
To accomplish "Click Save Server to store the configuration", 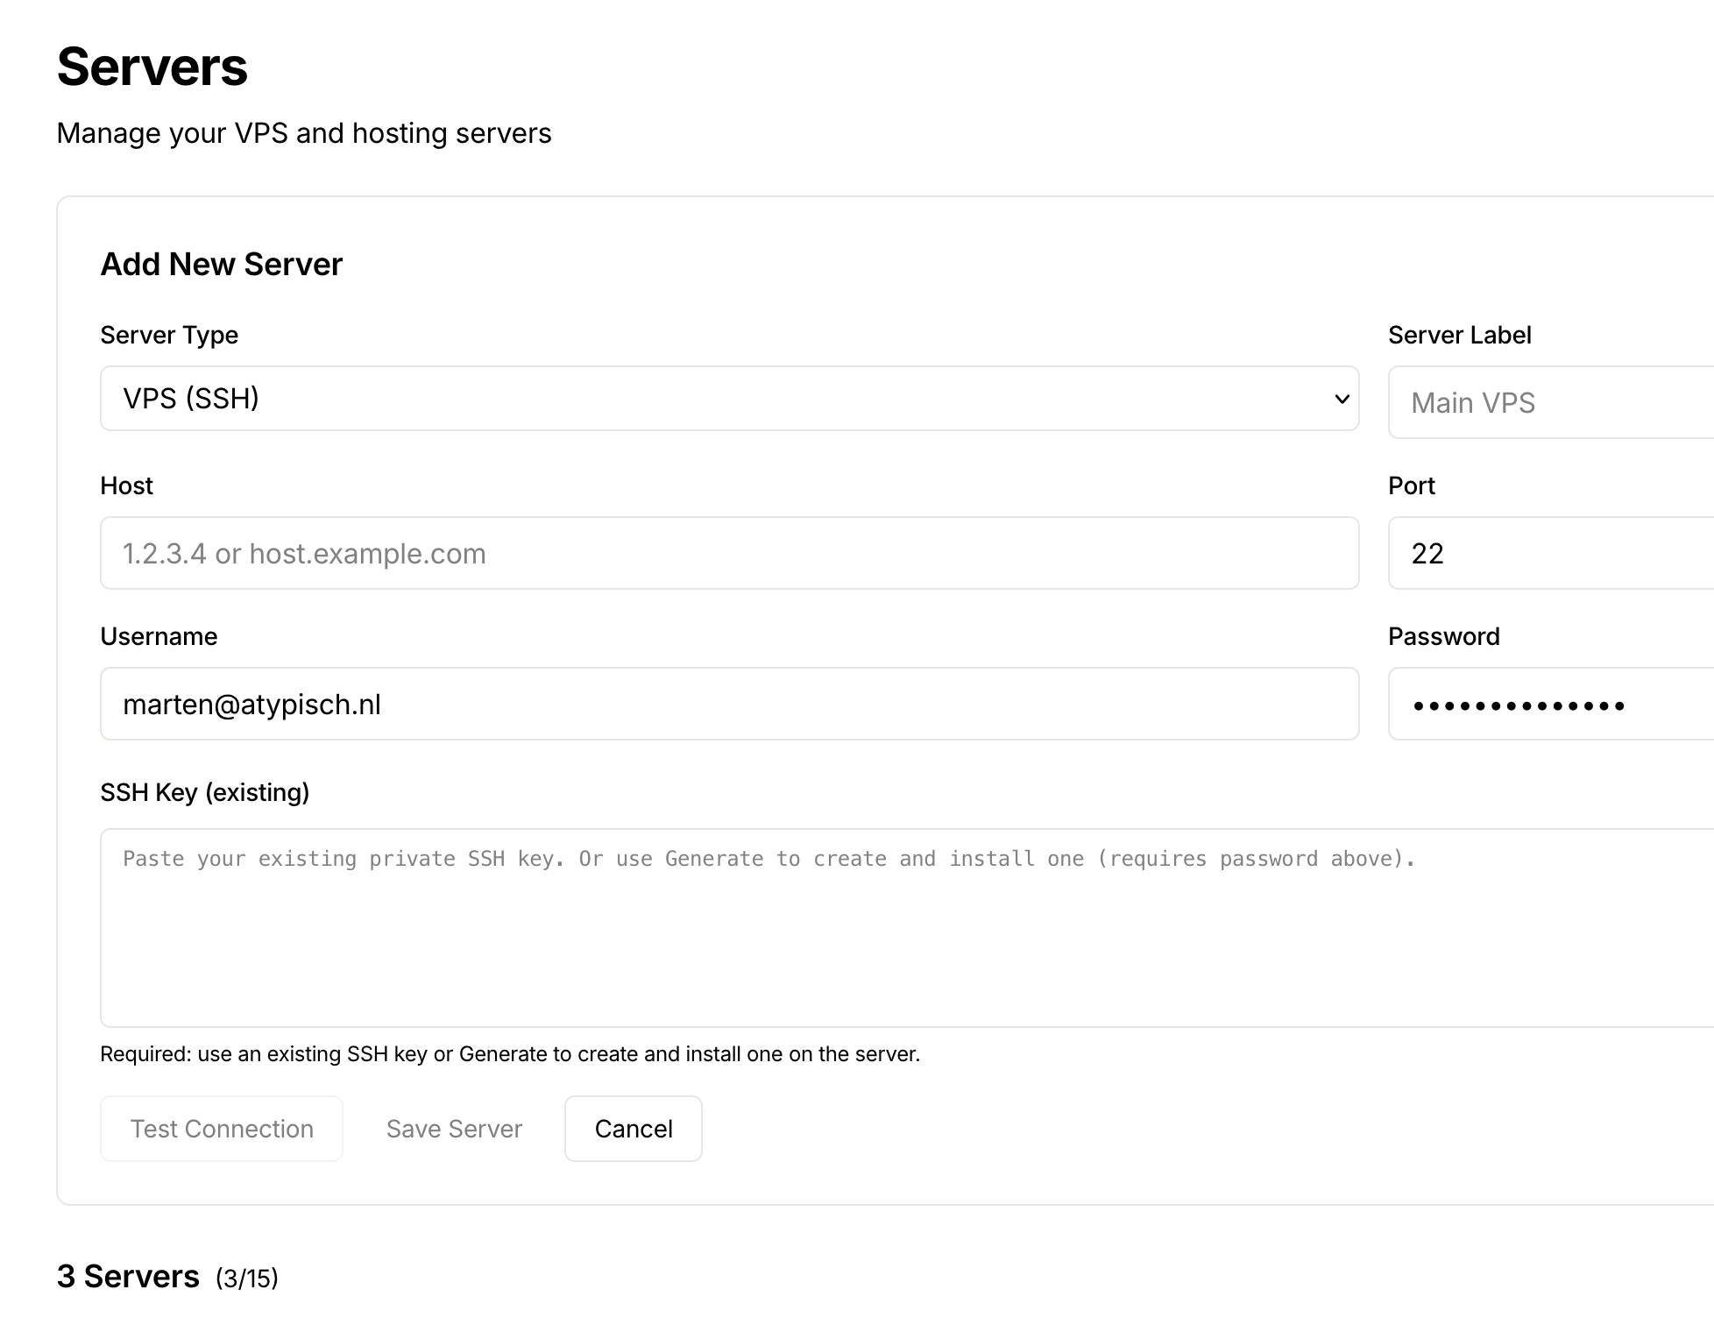I will [454, 1129].
